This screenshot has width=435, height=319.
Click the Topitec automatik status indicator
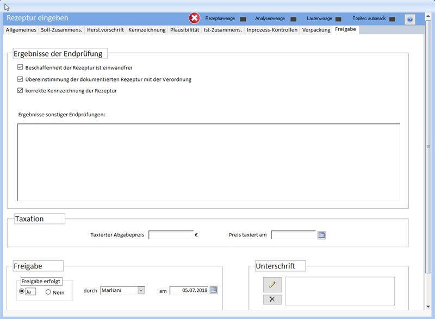(x=392, y=19)
